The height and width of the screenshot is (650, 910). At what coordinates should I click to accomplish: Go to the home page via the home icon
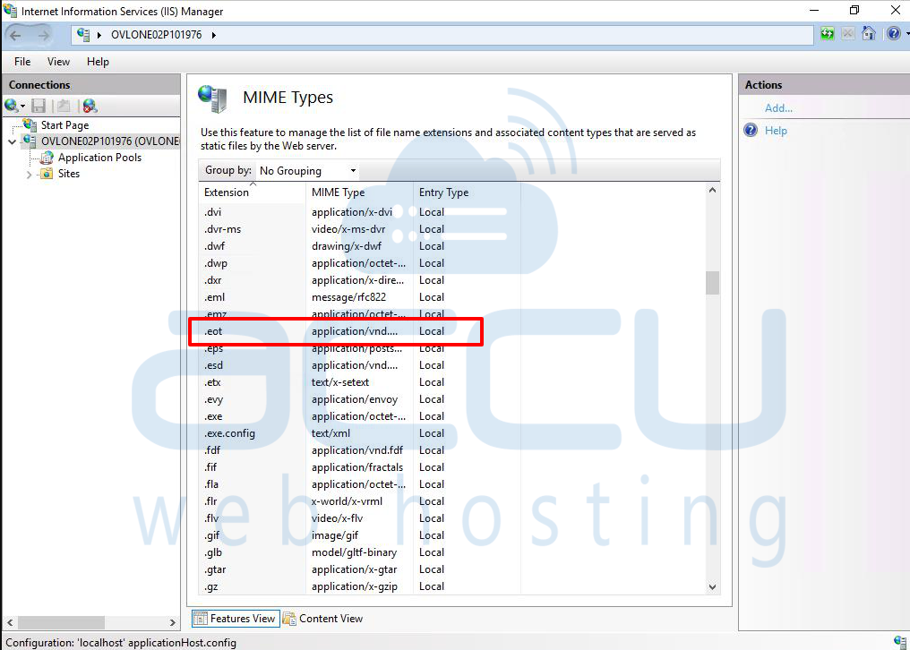tap(867, 33)
